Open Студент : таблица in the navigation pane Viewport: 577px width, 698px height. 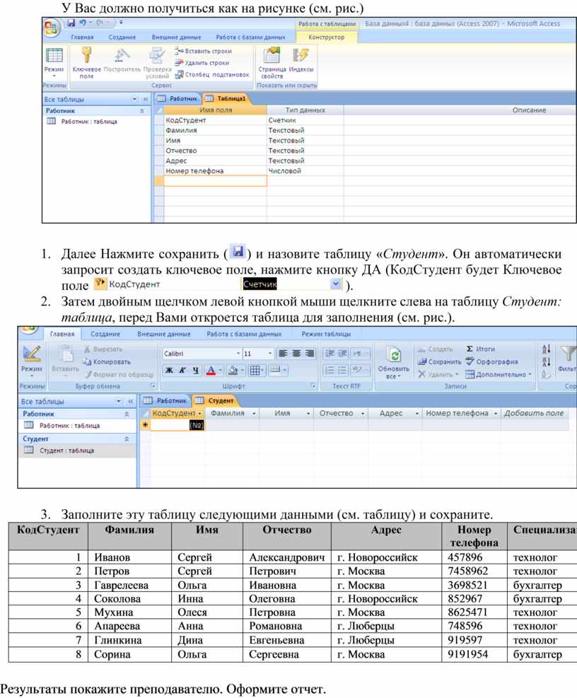pyautogui.click(x=66, y=450)
